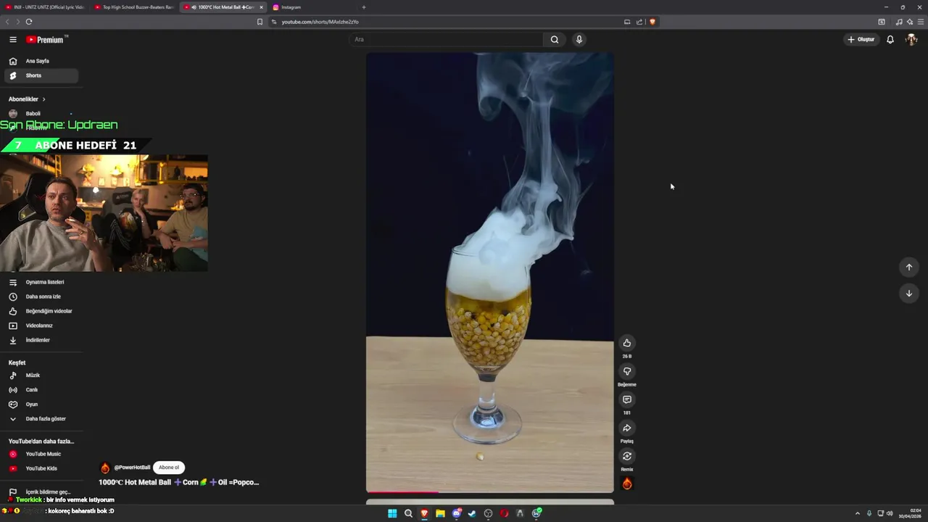Open YouTube Music link

click(x=41, y=454)
